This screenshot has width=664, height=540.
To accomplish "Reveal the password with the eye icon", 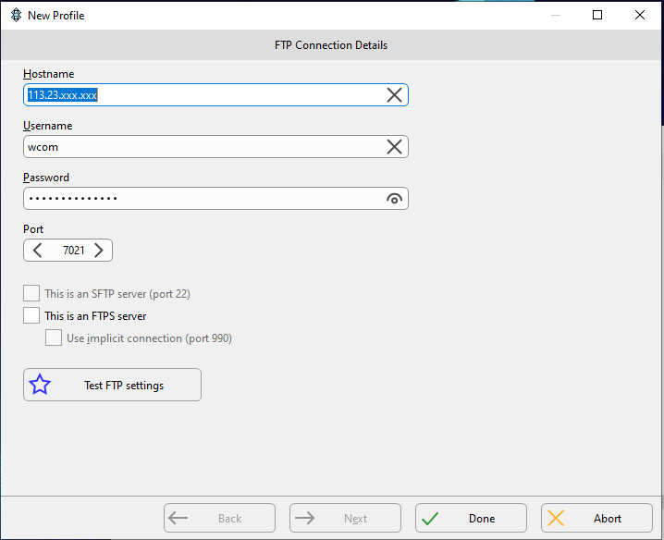I will (394, 199).
